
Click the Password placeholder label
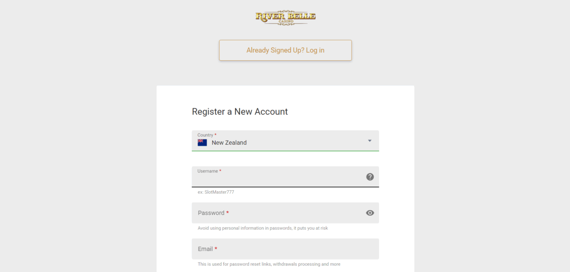pyautogui.click(x=211, y=213)
